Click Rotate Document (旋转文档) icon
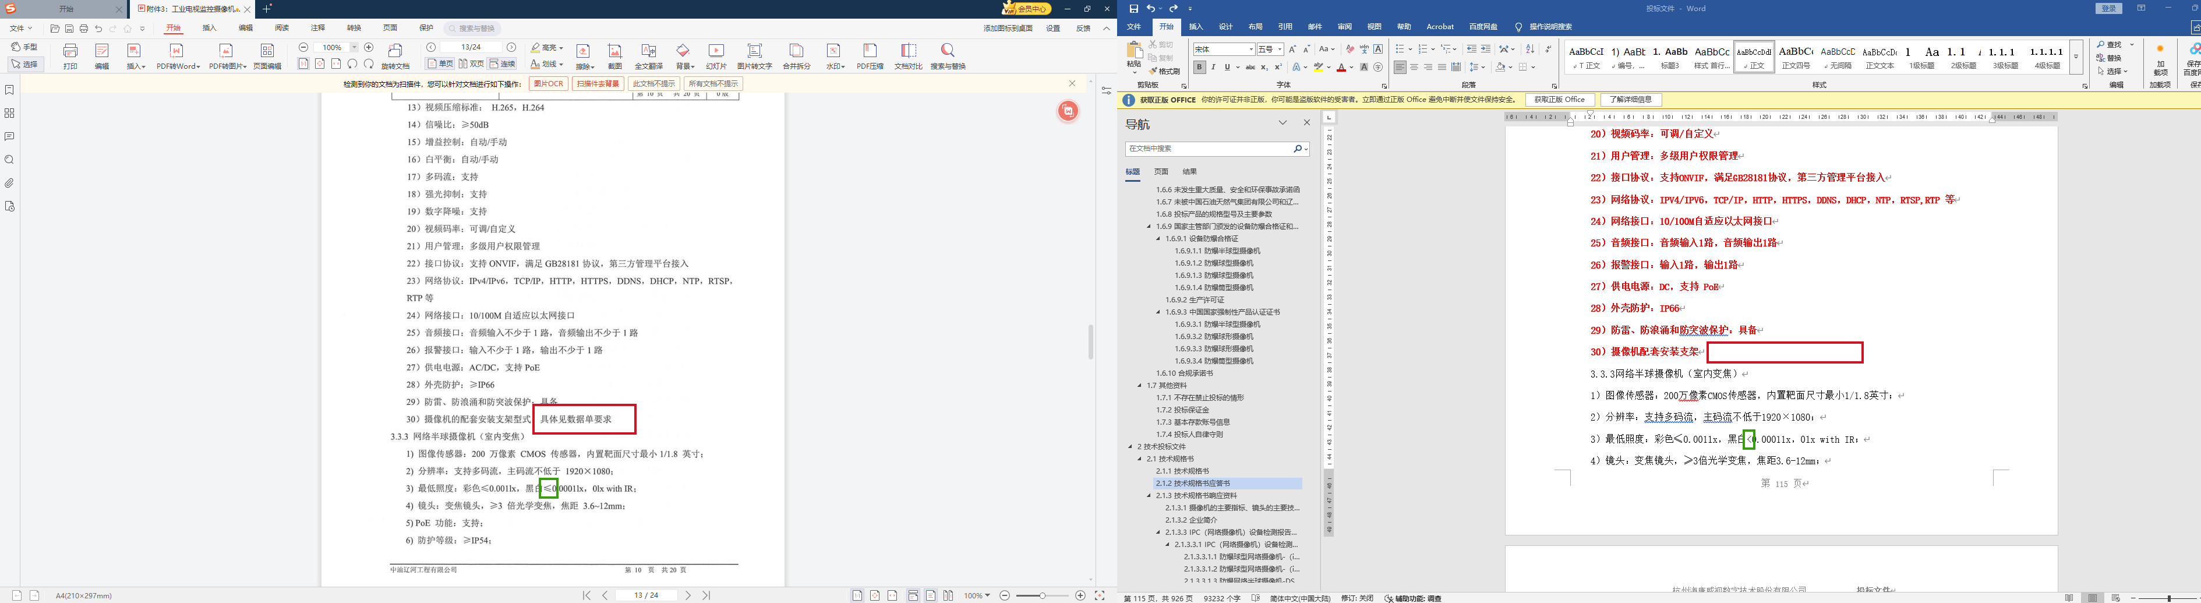This screenshot has width=2201, height=603. click(x=395, y=57)
